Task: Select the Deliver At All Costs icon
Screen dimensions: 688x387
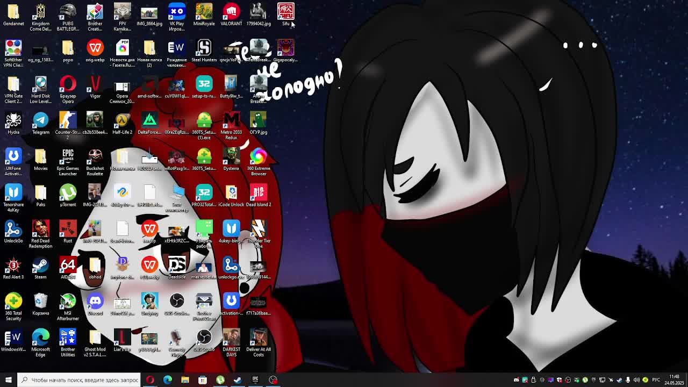Action: point(259,343)
